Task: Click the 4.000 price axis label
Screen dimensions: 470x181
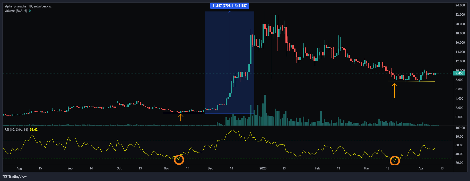Action: (x=459, y=99)
